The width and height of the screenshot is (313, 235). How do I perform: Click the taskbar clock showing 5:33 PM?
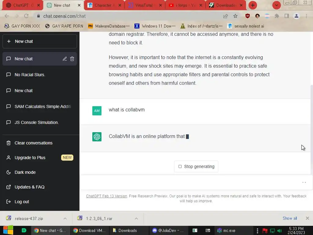point(296,230)
